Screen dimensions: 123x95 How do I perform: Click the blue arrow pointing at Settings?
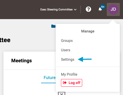click(x=85, y=59)
